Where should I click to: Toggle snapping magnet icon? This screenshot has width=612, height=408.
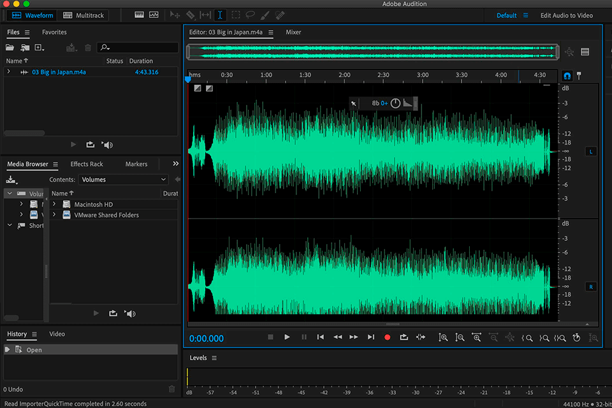567,76
